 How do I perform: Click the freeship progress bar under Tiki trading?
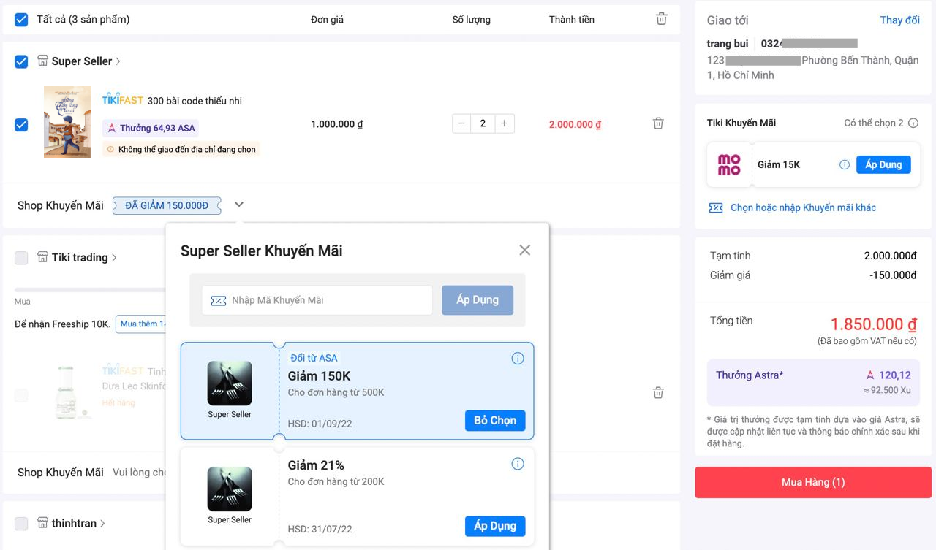click(x=90, y=290)
